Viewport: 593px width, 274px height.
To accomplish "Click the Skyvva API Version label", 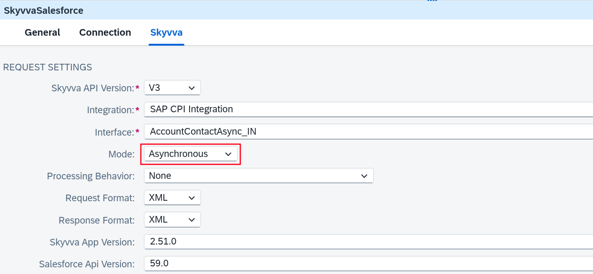I will click(93, 88).
